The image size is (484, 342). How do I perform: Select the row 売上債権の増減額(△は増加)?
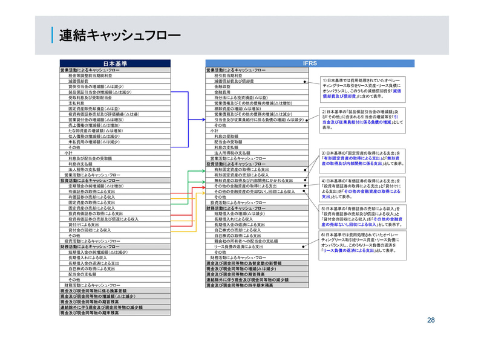115,126
